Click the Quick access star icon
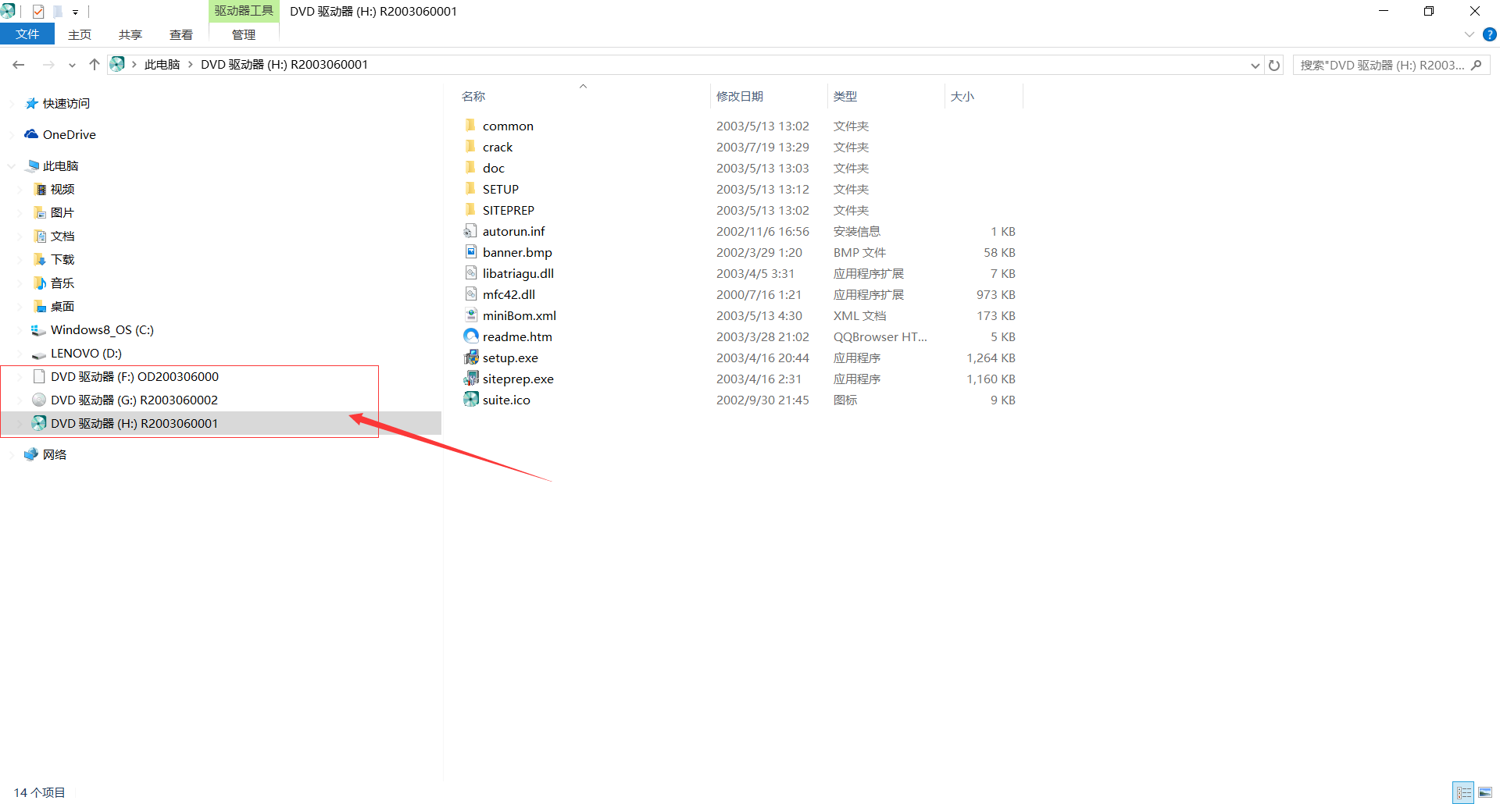 click(x=31, y=103)
